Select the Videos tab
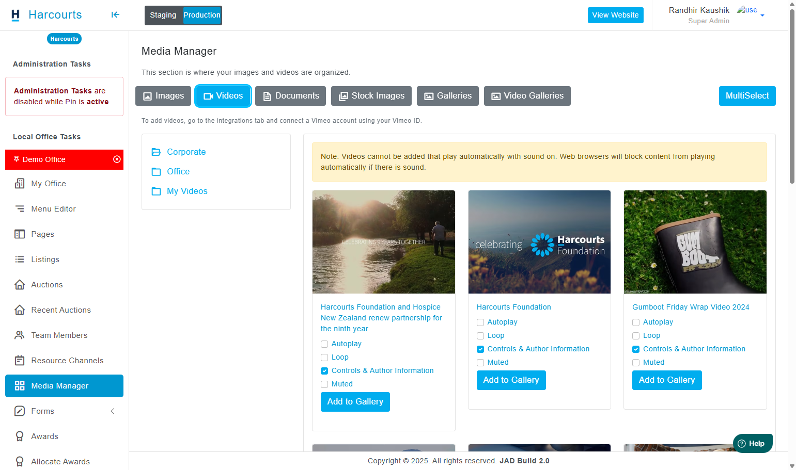Viewport: 796px width, 470px height. (x=223, y=96)
